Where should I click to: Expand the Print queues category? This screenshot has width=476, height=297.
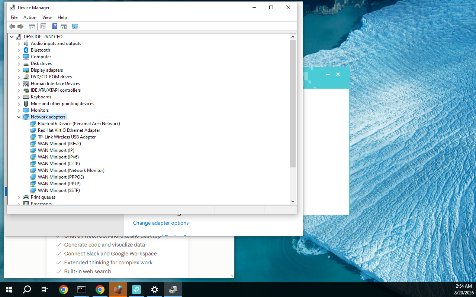pos(19,197)
